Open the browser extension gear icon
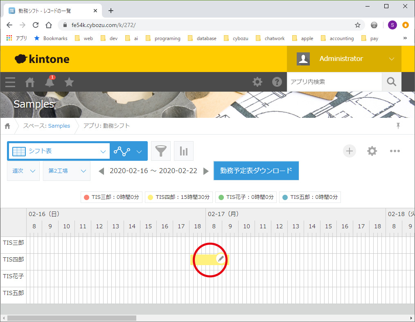The image size is (415, 322). 374,25
